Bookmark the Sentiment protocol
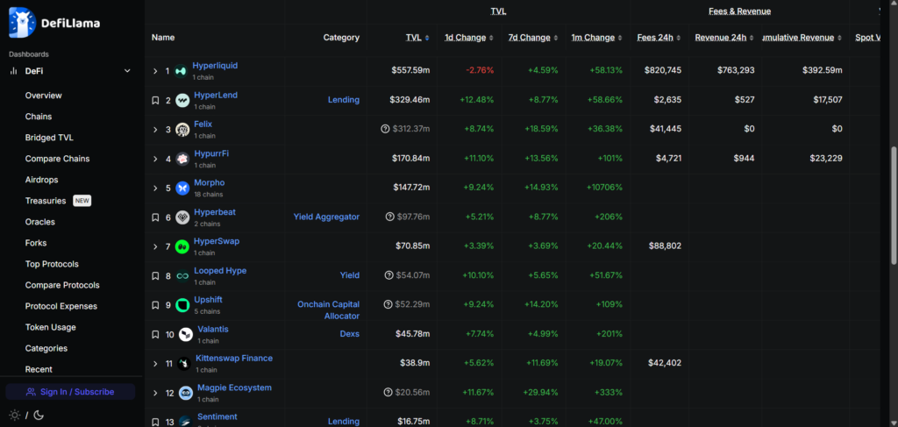 [x=154, y=422]
